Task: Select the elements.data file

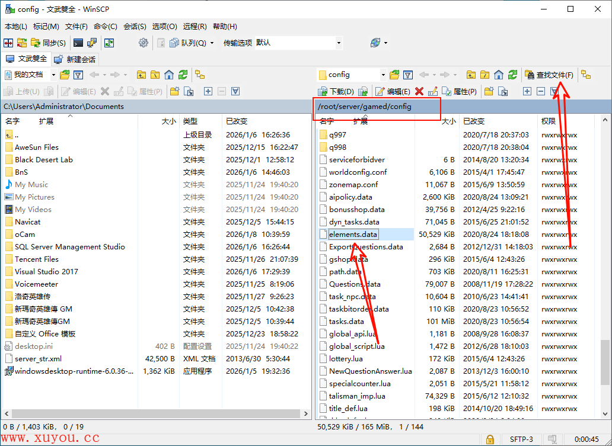Action: (x=353, y=235)
